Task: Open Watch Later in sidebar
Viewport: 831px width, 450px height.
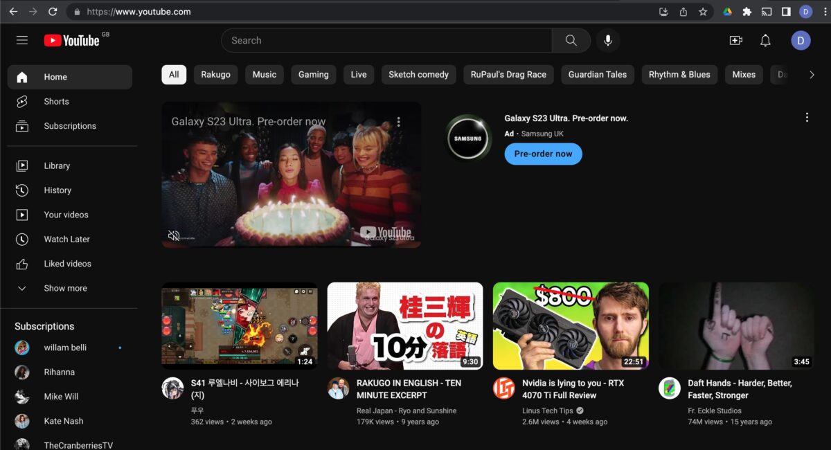Action: coord(69,240)
